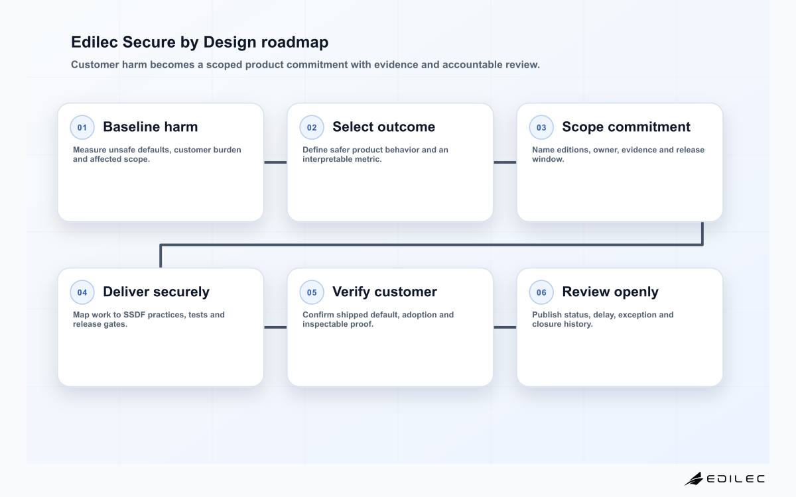Click the 05 step number badge
The image size is (796, 497).
coord(312,292)
